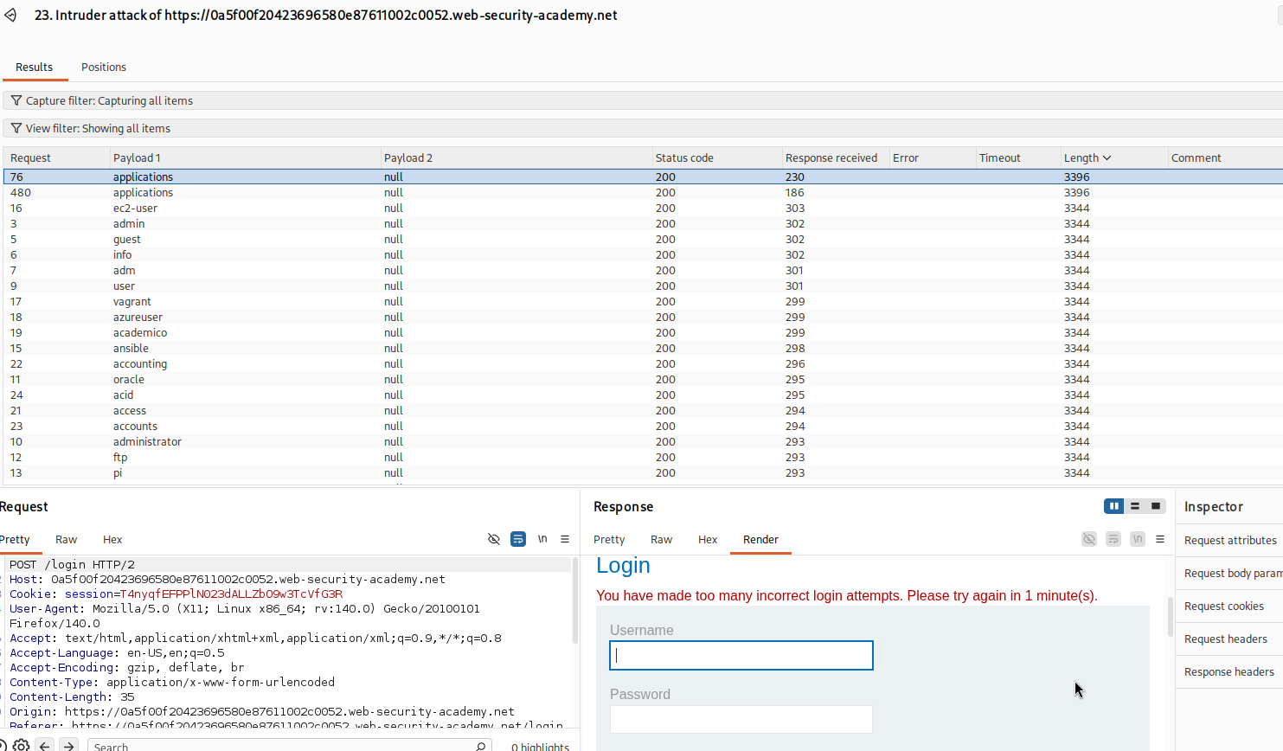The height and width of the screenshot is (751, 1283).
Task: Open the Raw tab in Response panel
Action: [662, 539]
